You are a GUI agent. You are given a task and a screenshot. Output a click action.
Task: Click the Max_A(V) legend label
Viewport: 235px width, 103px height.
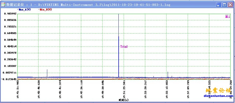(x=24, y=9)
